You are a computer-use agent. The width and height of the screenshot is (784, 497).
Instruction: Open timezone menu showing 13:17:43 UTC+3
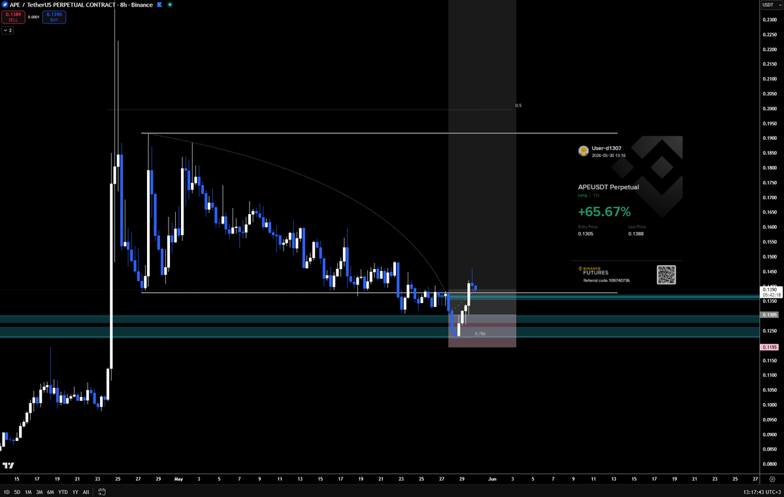[760, 492]
